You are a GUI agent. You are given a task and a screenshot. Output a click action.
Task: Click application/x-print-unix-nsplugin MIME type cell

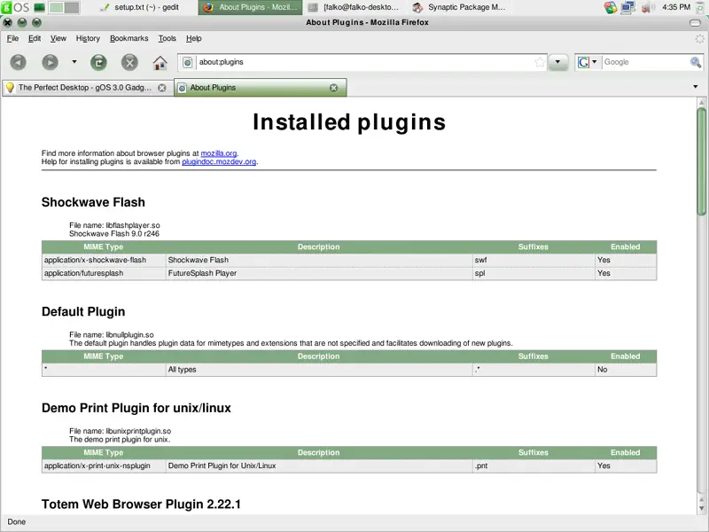click(x=104, y=466)
